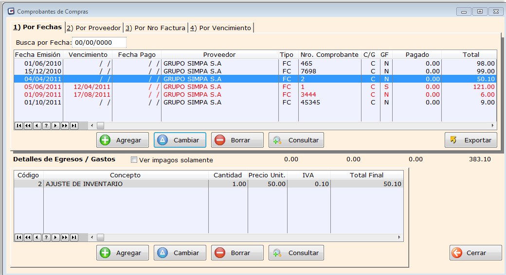The width and height of the screenshot is (506, 275).
Task: Enable Ver impagos solamente checkbox
Action: pyautogui.click(x=134, y=160)
